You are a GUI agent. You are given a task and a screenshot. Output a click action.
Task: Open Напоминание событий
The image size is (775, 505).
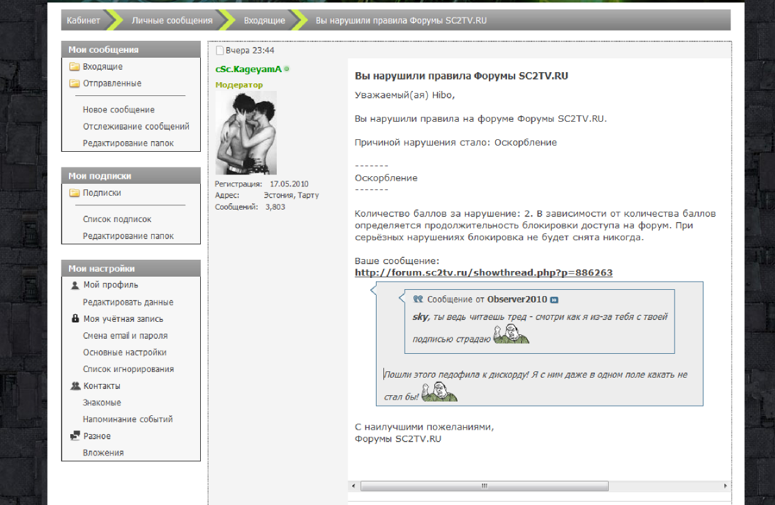pyautogui.click(x=127, y=419)
